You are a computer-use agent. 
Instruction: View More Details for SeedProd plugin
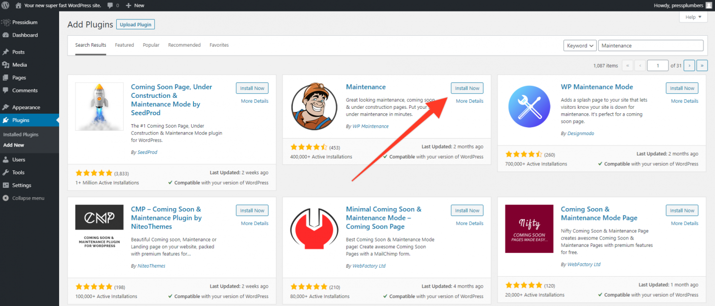click(255, 101)
